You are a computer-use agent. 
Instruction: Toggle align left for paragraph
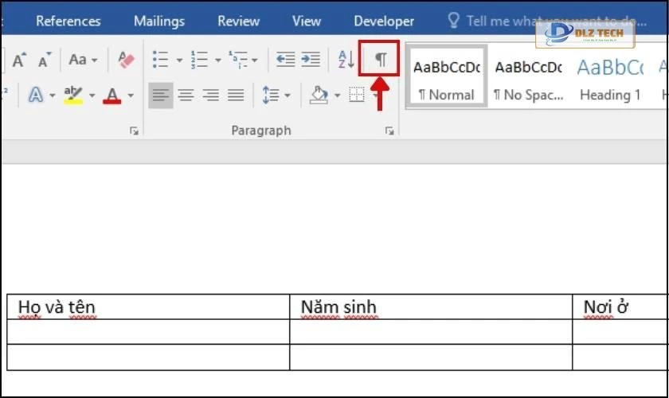click(x=160, y=96)
